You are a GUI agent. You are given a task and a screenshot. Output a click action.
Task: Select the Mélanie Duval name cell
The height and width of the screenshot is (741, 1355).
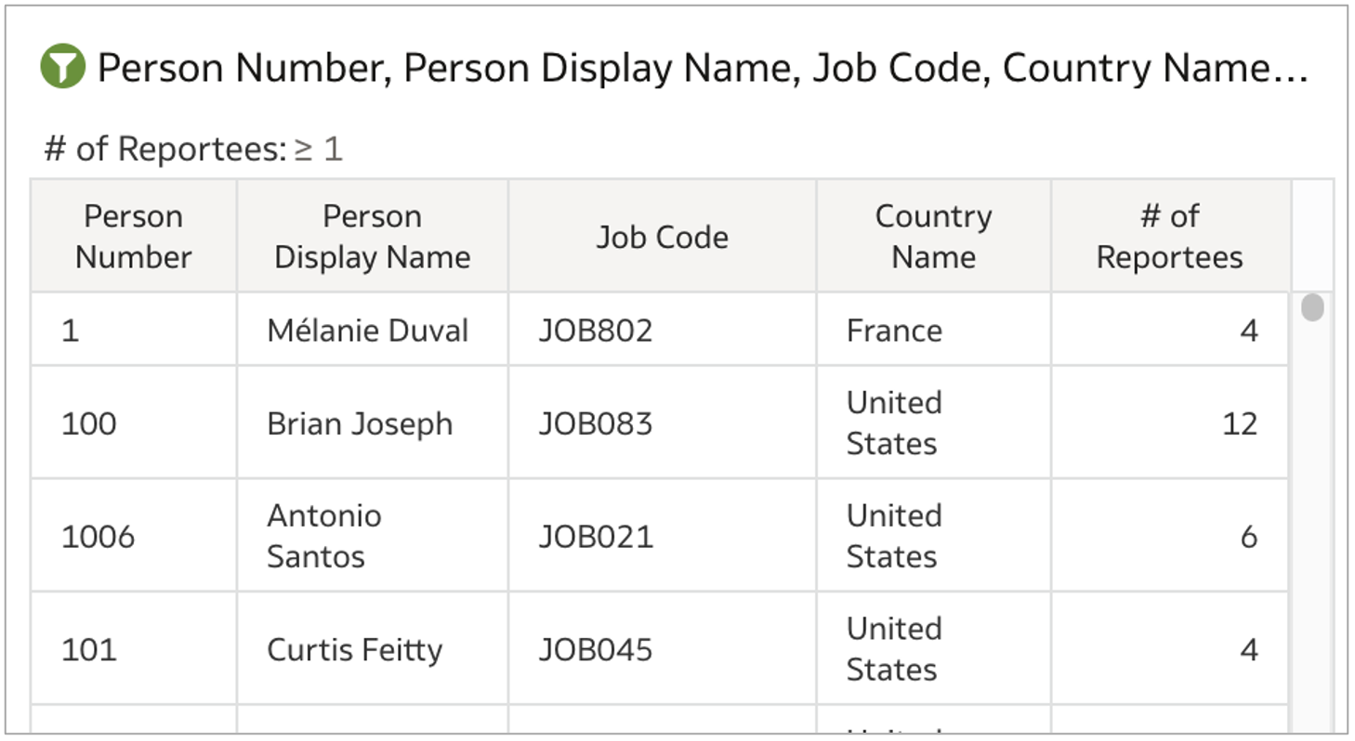point(367,331)
